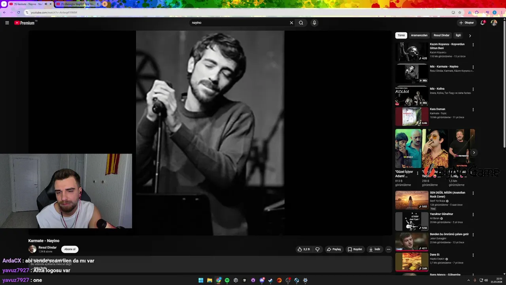Switch to the Karmate - Nayino browser tab
The image size is (506, 285).
point(30,4)
